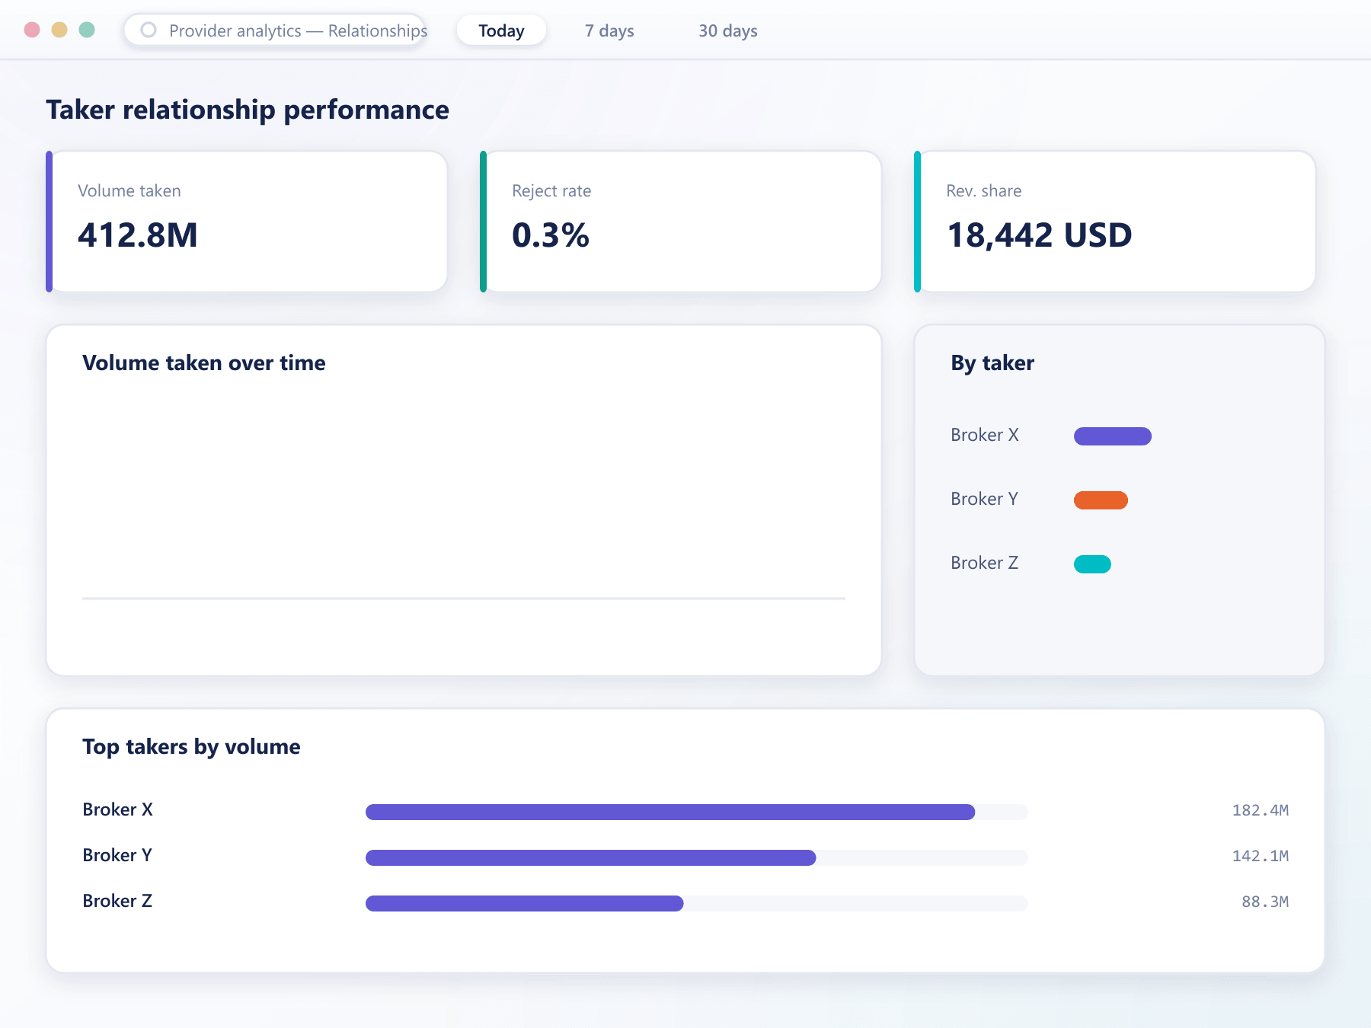Click the Broker Y volume progress bar
This screenshot has height=1028, width=1371.
[697, 857]
